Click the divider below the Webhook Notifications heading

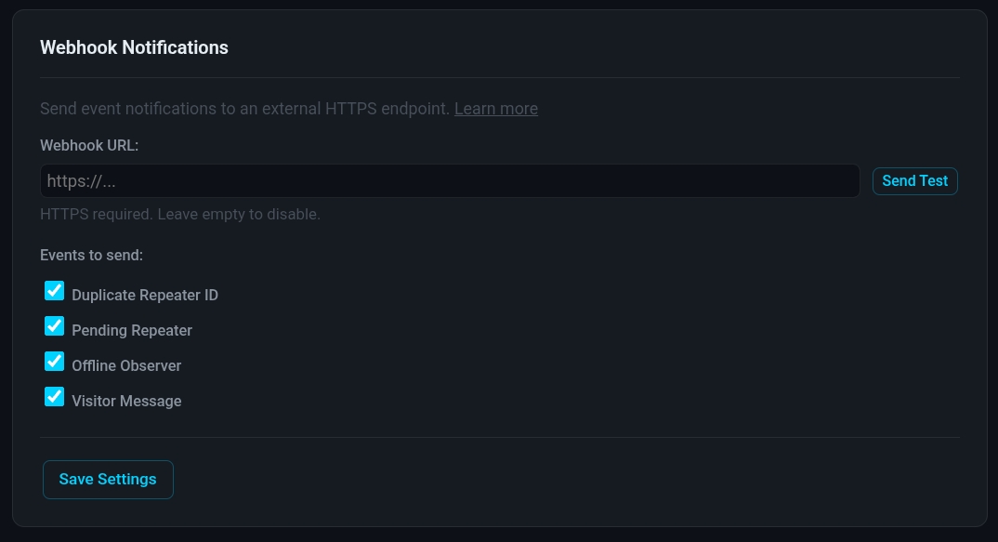500,77
